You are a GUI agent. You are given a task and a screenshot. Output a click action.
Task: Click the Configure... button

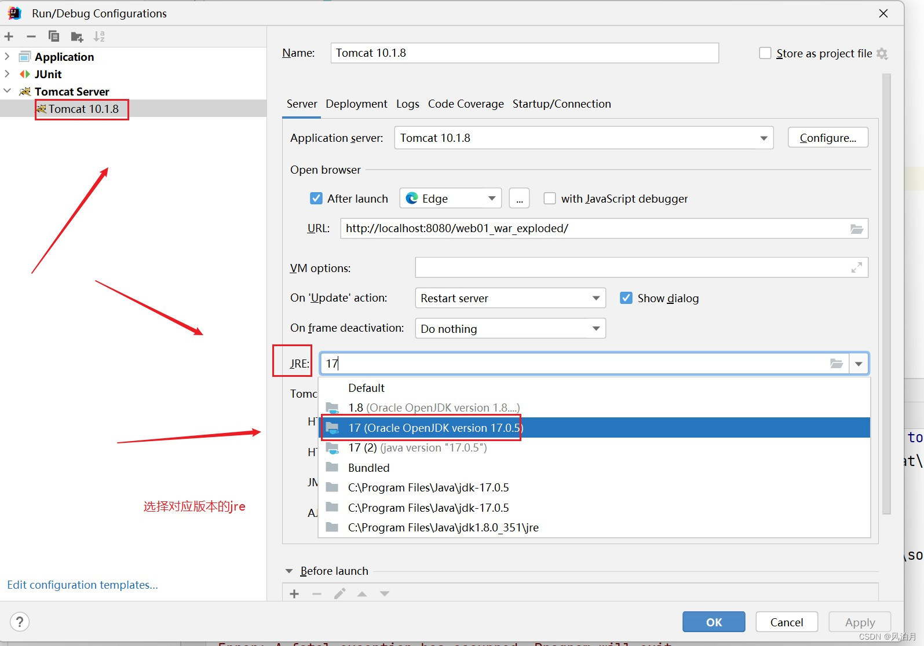click(x=828, y=138)
